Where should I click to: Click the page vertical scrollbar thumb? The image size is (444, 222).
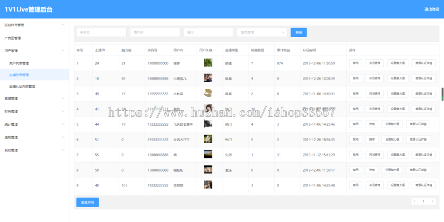443,94
